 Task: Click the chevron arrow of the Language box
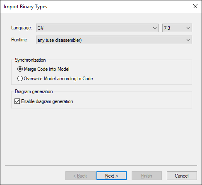click(x=155, y=28)
